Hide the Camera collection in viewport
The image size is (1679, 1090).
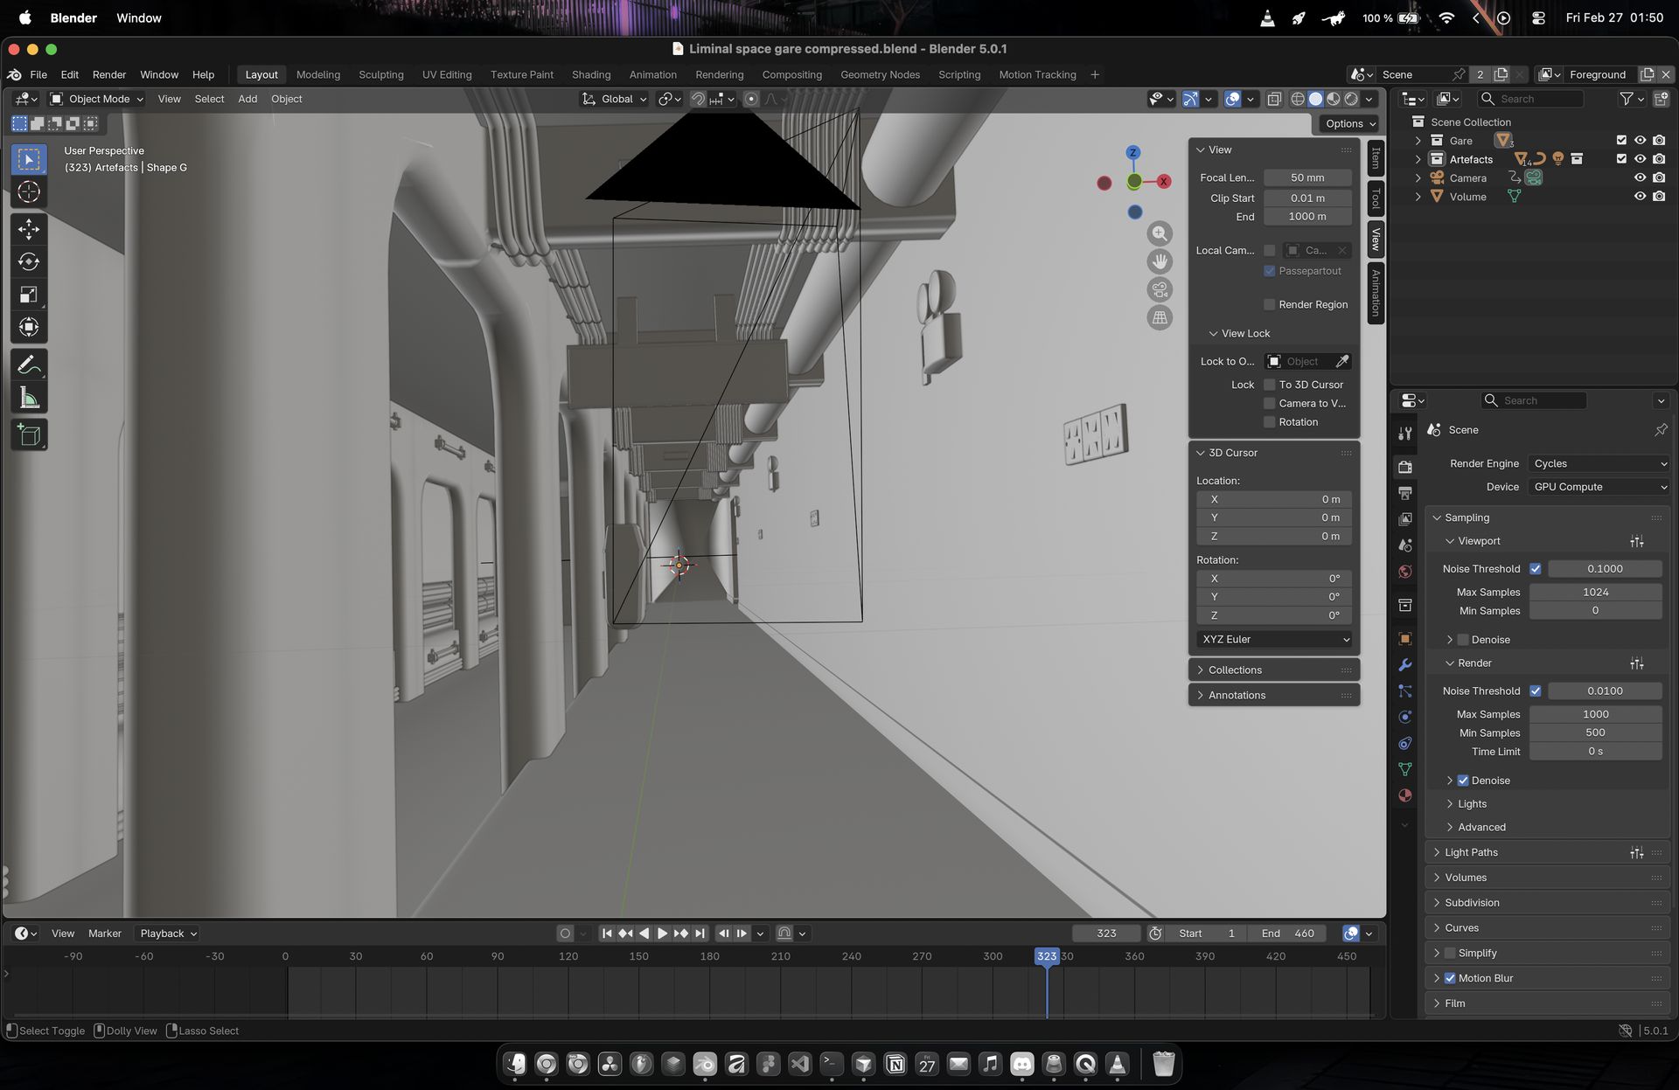click(x=1640, y=177)
